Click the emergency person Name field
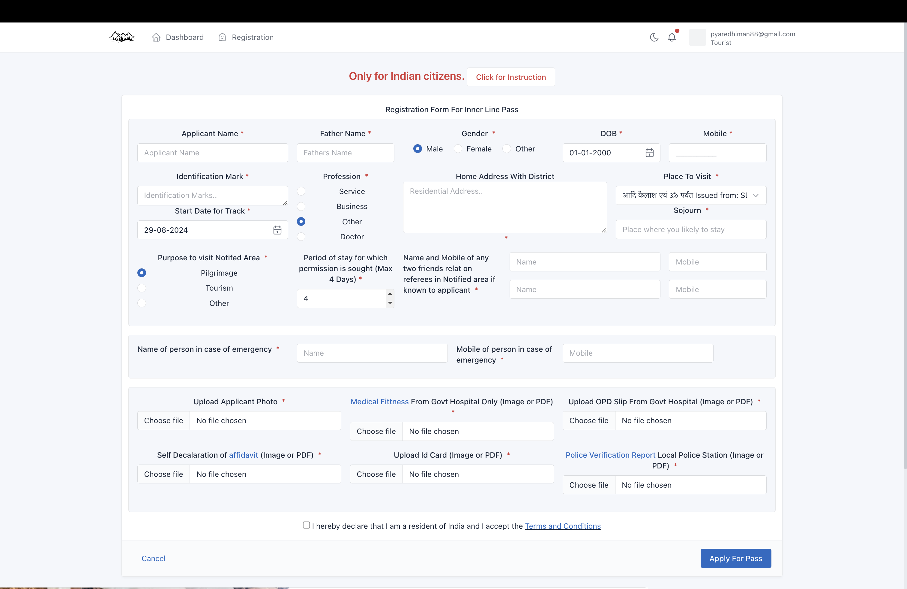Screen dimensions: 907x589 [372, 353]
